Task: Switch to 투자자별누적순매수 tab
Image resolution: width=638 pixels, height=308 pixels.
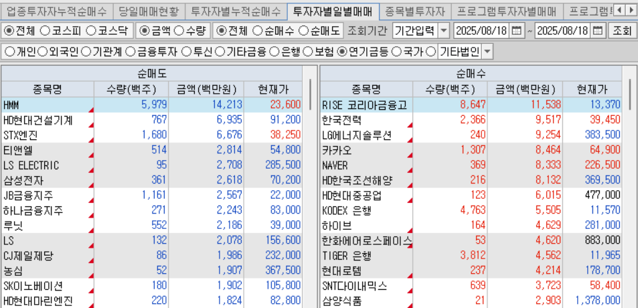Action: pos(236,11)
